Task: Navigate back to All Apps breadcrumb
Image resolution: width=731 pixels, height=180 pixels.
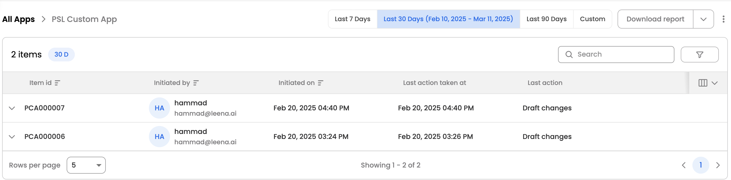Action: pos(19,19)
